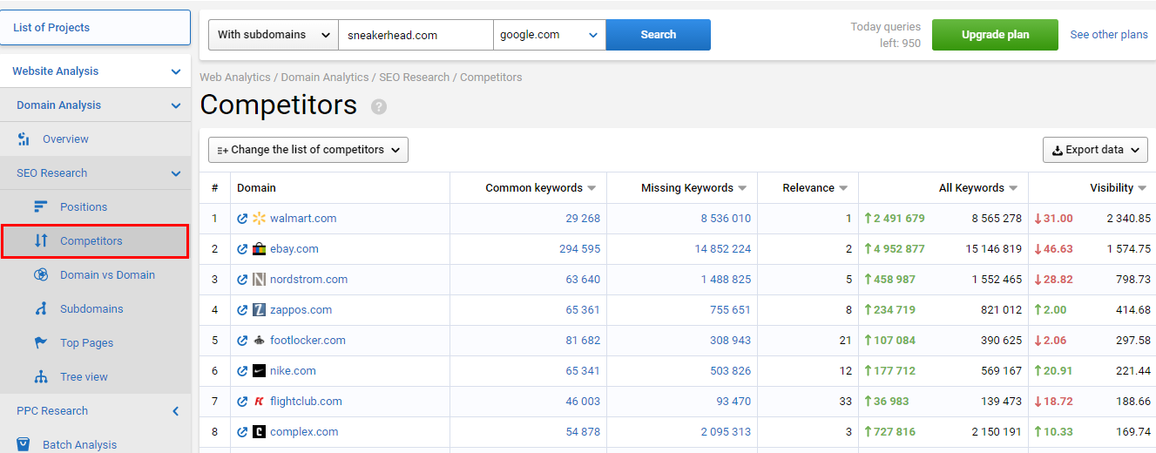This screenshot has width=1156, height=453.
Task: Open the footlocker.com domain link
Action: click(x=308, y=341)
